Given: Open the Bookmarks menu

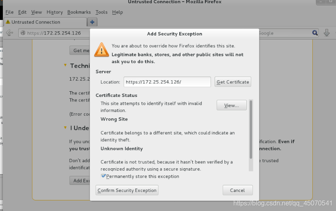Looking at the screenshot, I should [x=79, y=12].
